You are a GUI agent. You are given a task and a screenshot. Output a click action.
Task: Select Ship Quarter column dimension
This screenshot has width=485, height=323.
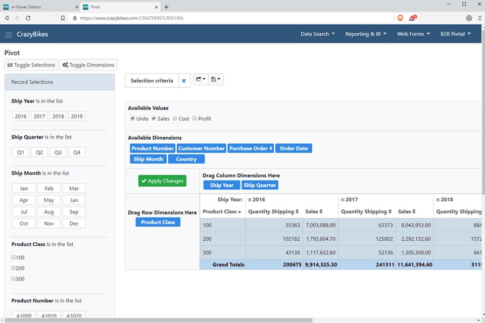tap(260, 185)
